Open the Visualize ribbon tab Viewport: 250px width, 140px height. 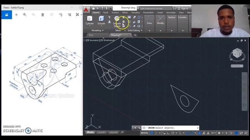(136, 12)
